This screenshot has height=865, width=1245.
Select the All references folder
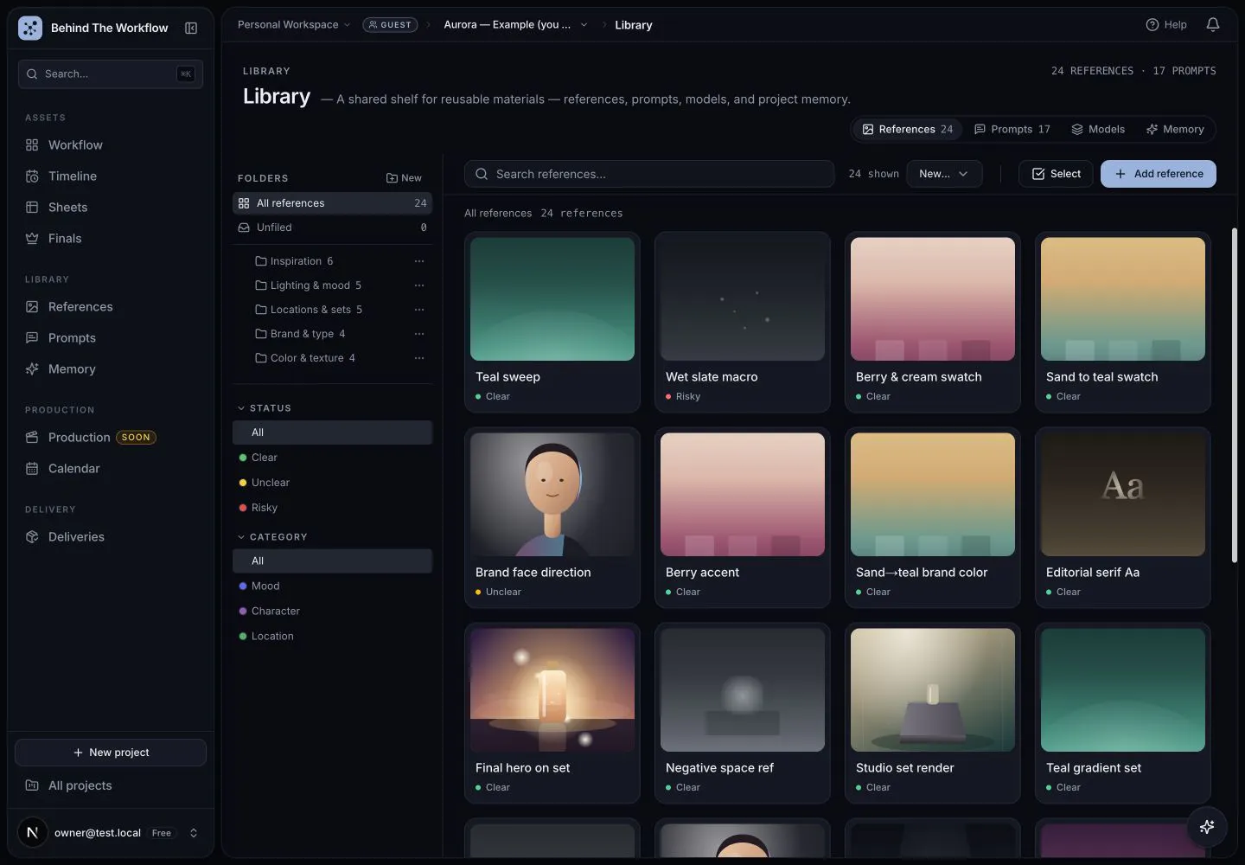332,203
